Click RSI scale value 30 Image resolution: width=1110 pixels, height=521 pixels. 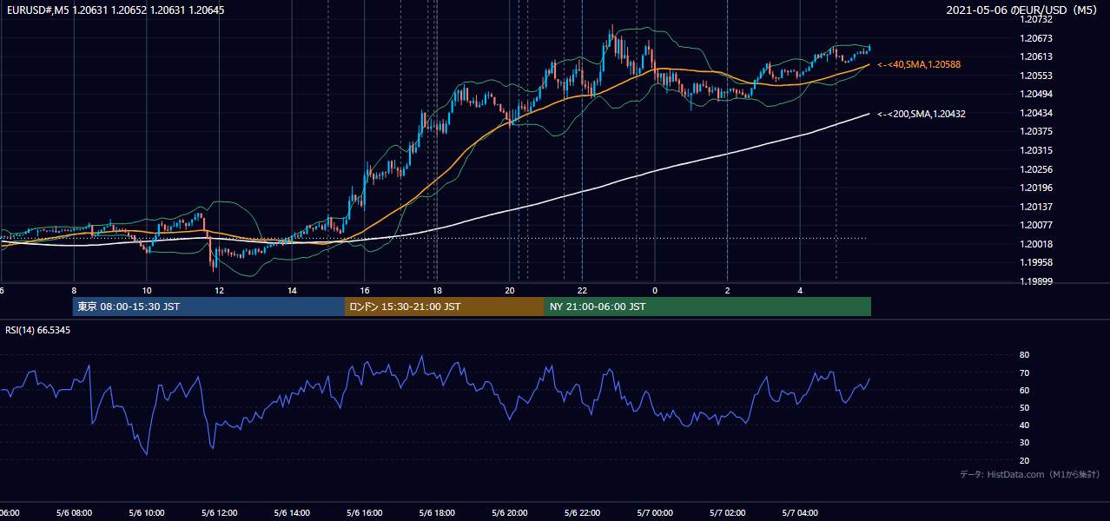1024,443
